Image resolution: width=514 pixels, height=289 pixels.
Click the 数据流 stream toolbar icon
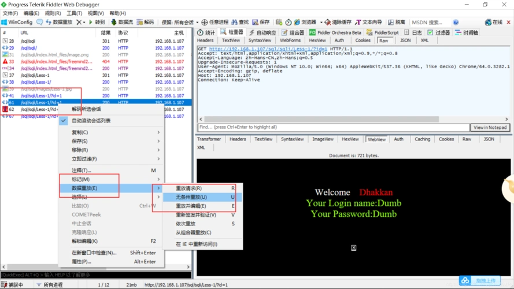point(122,22)
